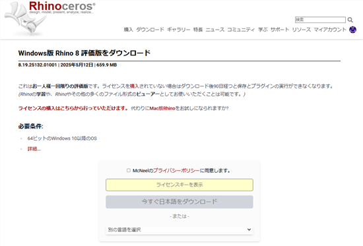This screenshot has width=363, height=246.
Task: Click the ライセンスキーを表示 button
Action: point(180,185)
